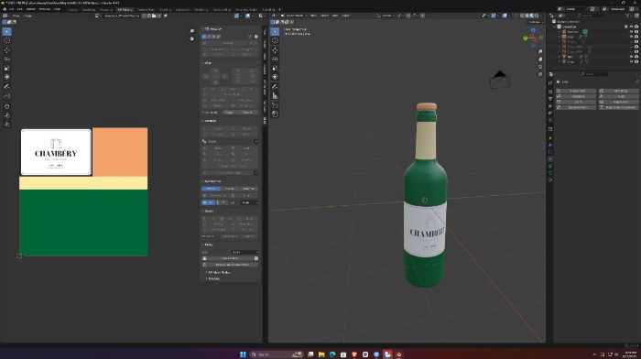
Task: Click the zoom icon in UV editor
Action: 191,31
